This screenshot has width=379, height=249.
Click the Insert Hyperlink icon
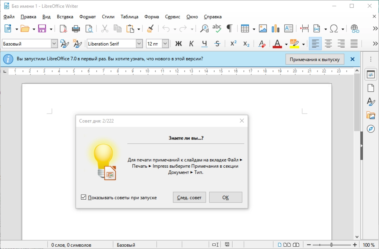click(355, 29)
